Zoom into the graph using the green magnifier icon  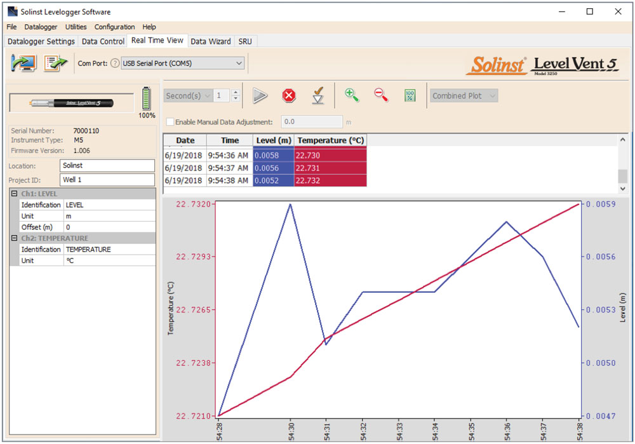coord(352,95)
